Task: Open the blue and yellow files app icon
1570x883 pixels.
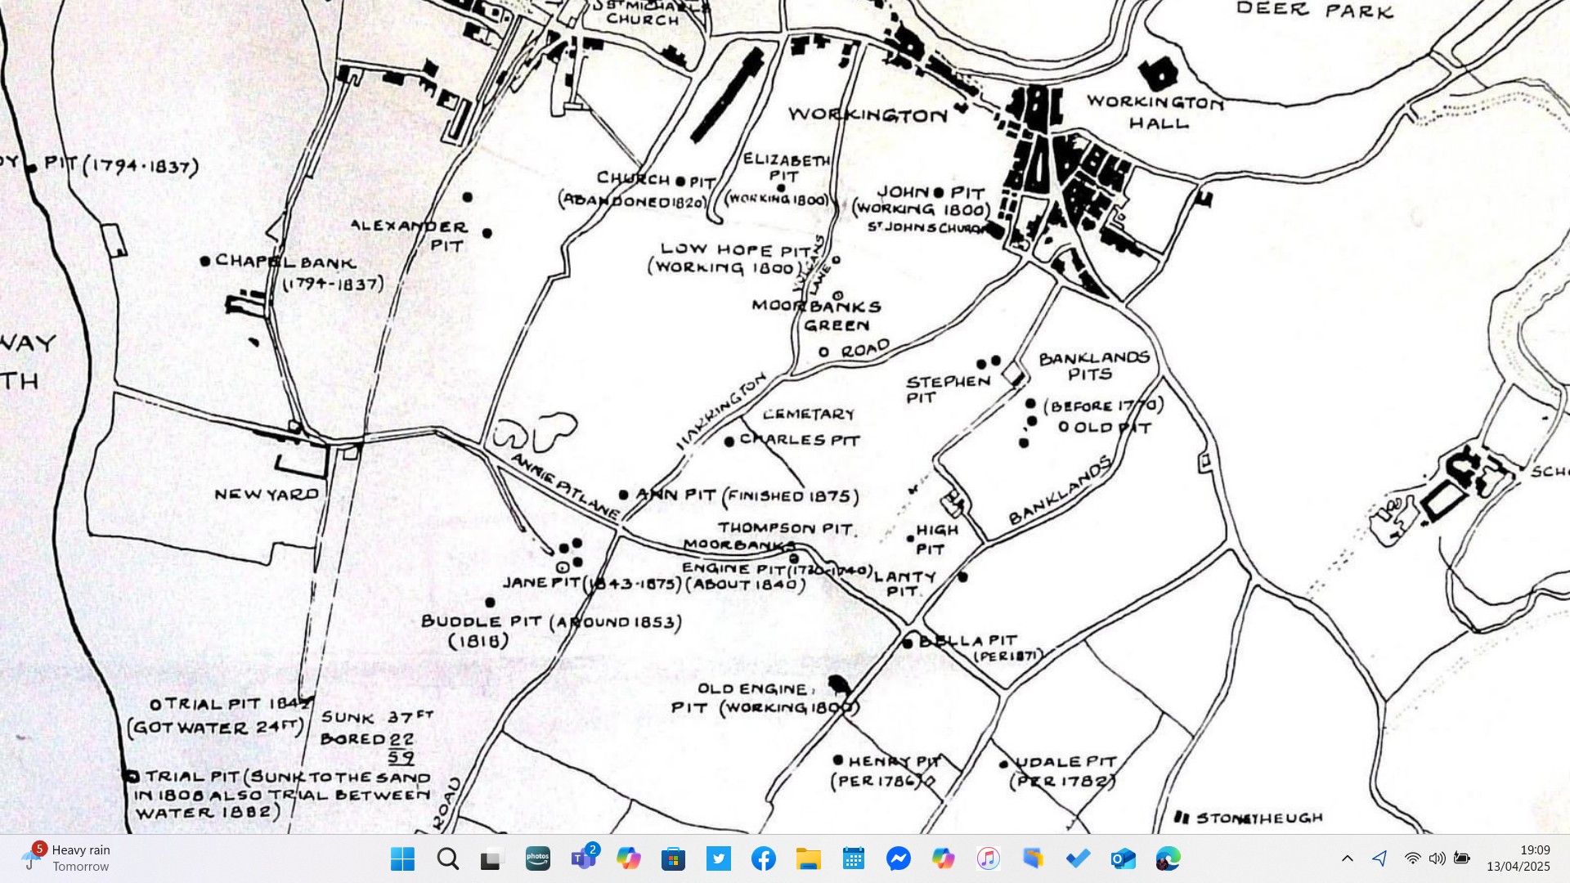Action: [1034, 858]
